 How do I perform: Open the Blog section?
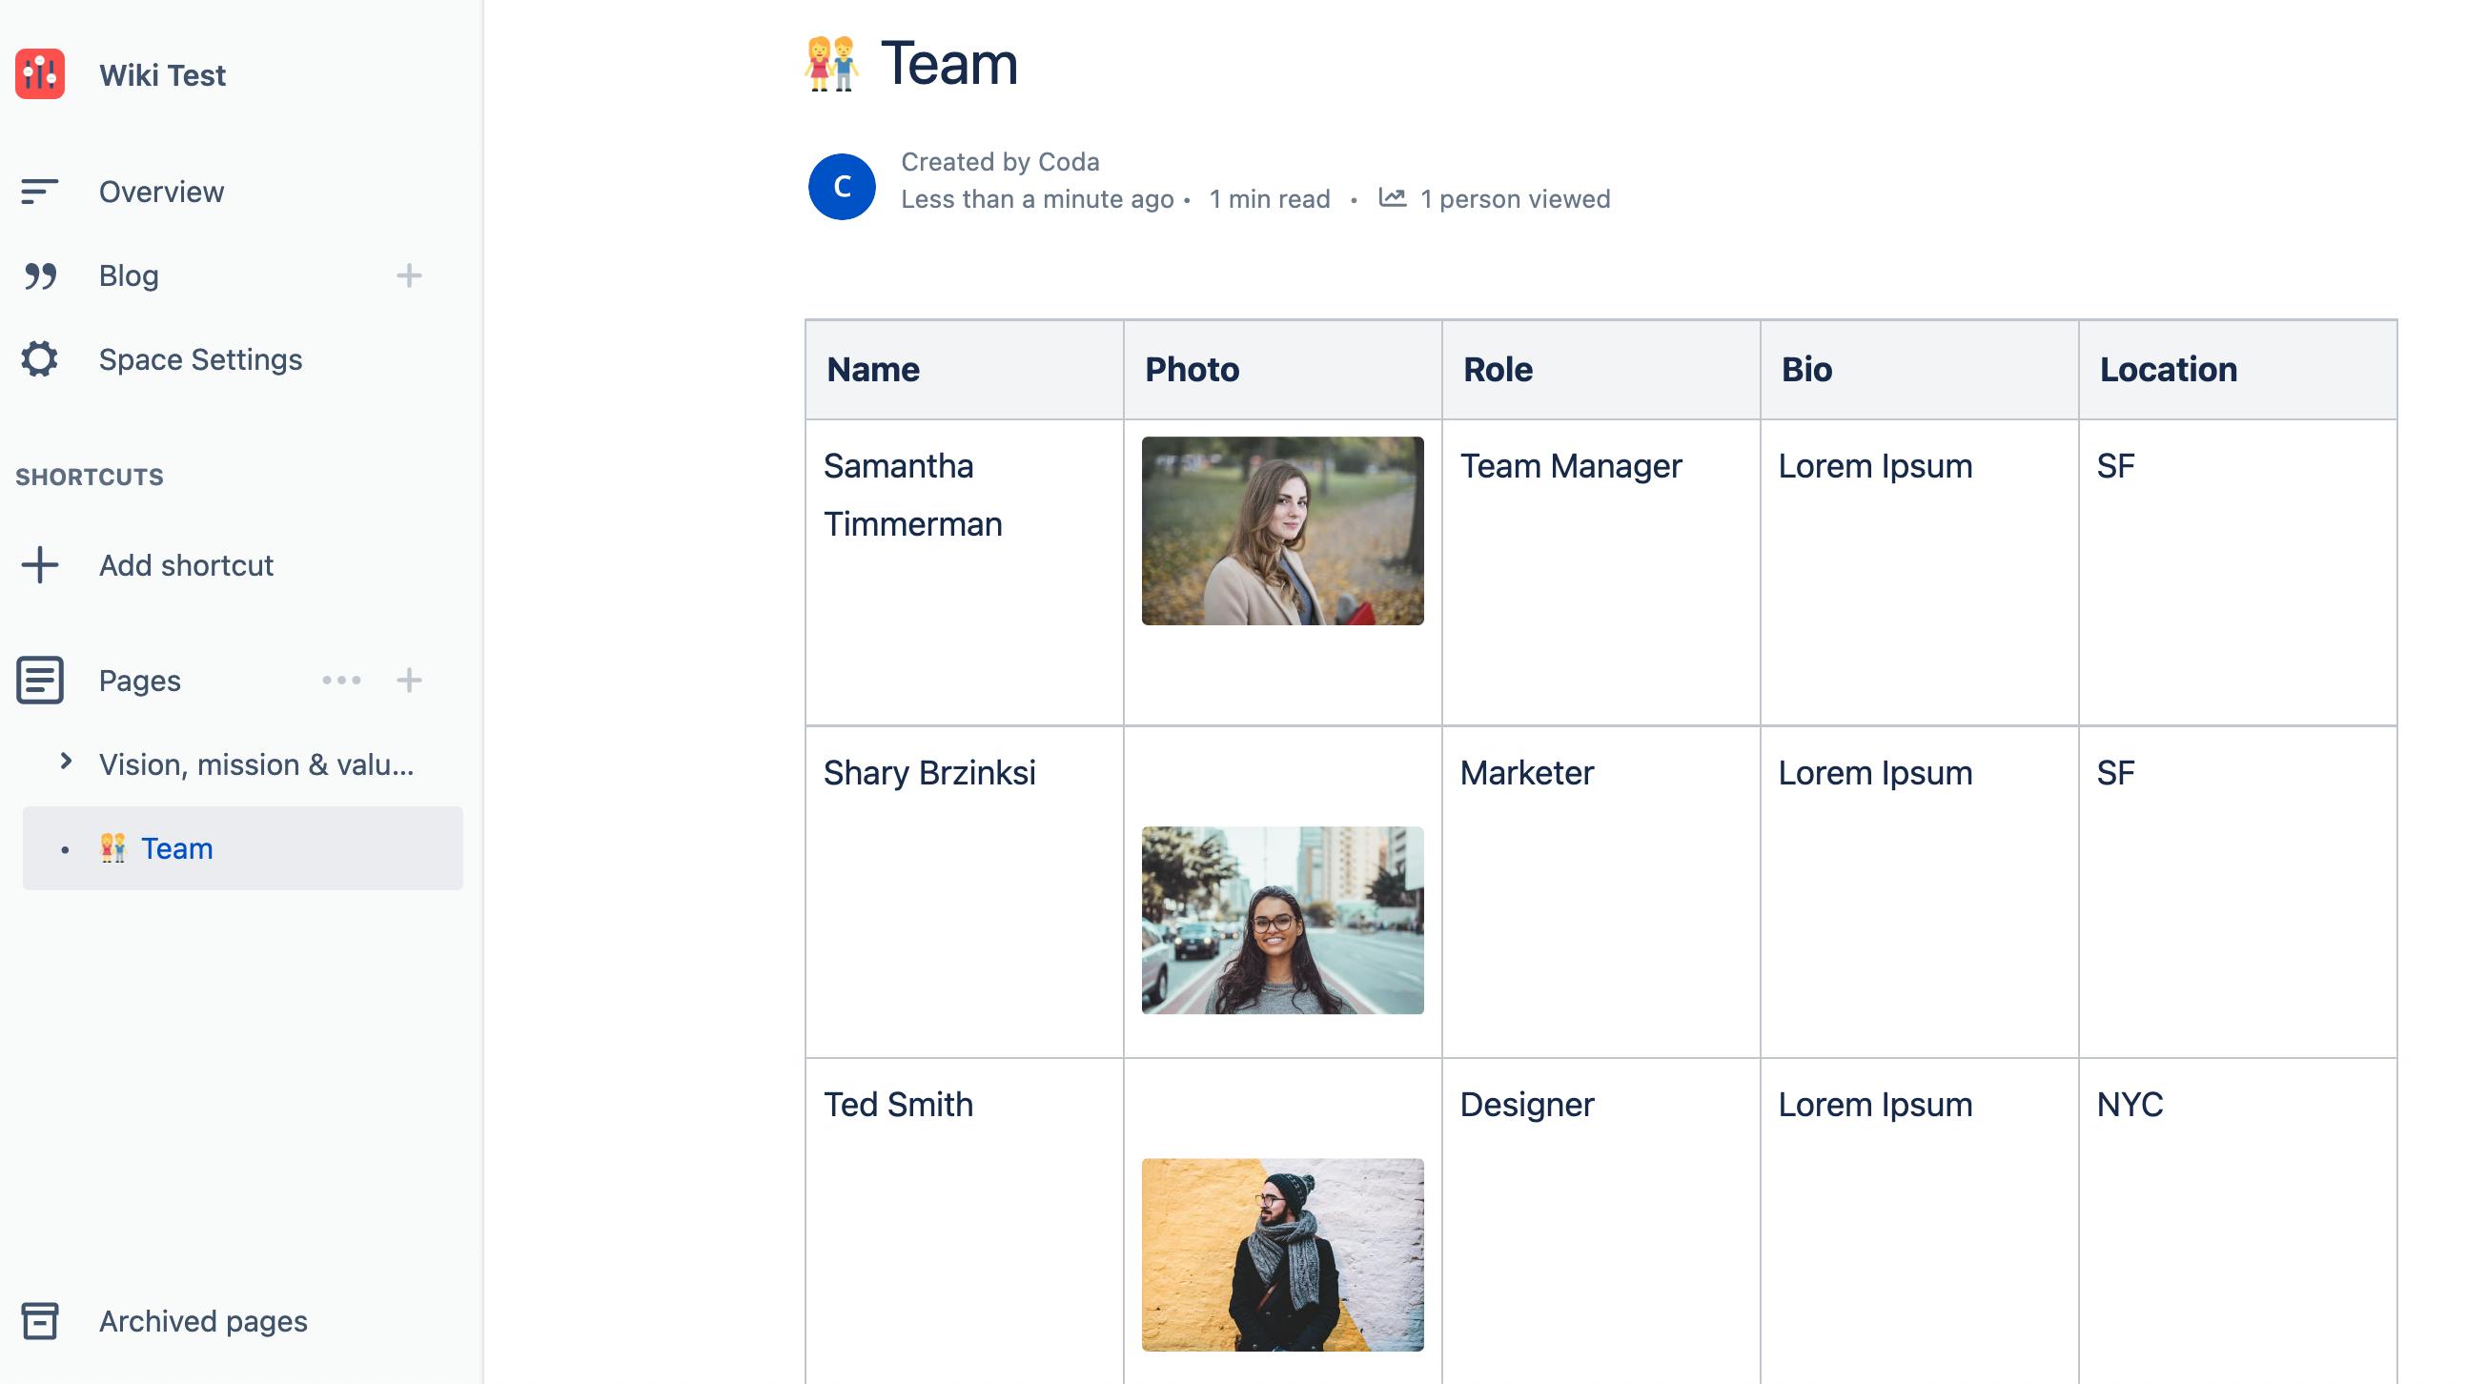[x=129, y=275]
